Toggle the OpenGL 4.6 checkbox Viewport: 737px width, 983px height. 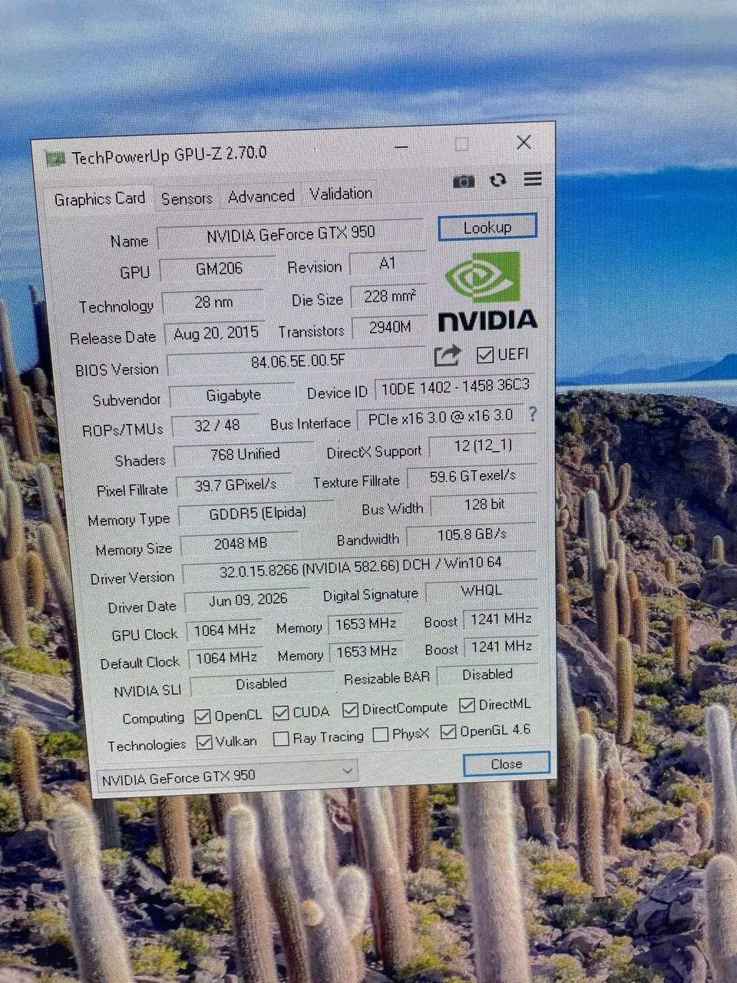coord(448,732)
